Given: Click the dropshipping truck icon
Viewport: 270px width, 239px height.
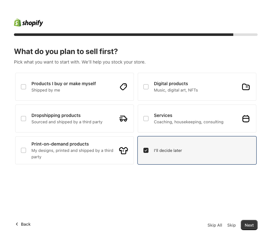Looking at the screenshot, I should click(x=123, y=119).
